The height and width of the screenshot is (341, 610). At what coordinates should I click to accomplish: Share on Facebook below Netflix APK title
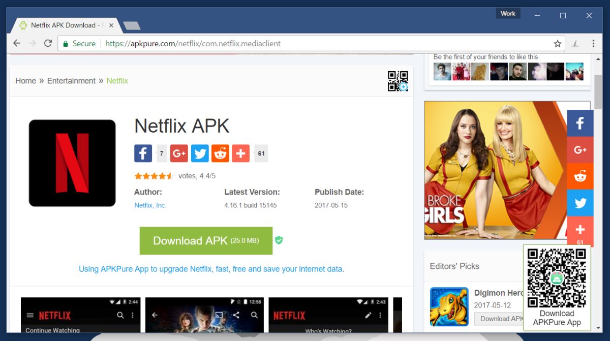143,153
